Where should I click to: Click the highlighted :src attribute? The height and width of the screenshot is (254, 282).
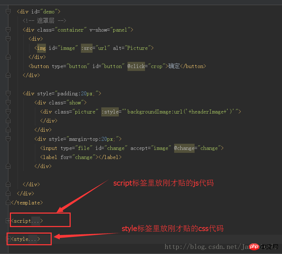[x=87, y=48]
